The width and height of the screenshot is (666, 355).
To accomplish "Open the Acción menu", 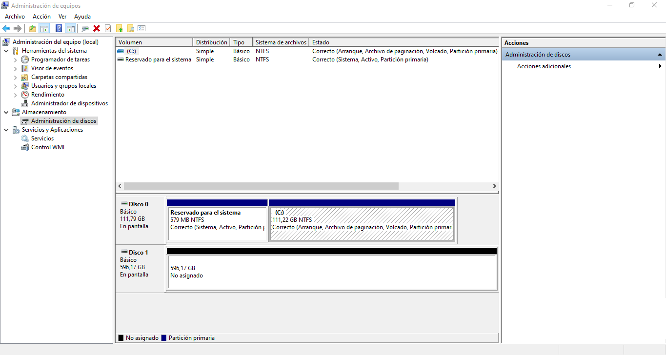I will (41, 17).
